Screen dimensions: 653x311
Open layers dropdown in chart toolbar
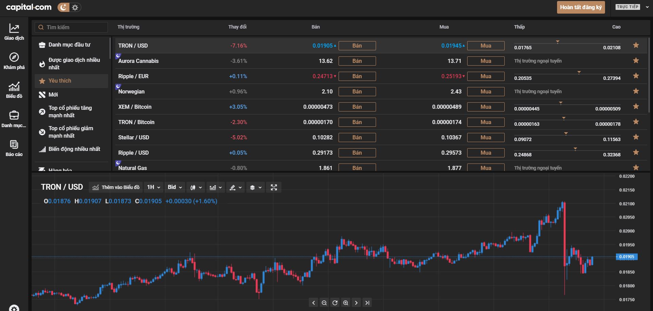[x=255, y=187]
